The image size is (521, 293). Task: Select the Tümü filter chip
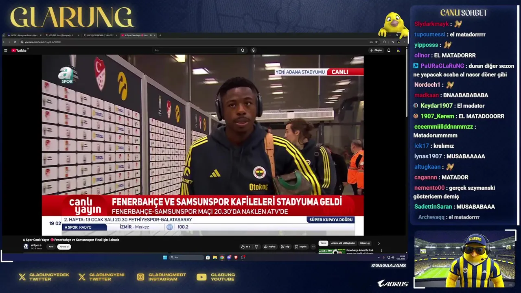coord(323,243)
